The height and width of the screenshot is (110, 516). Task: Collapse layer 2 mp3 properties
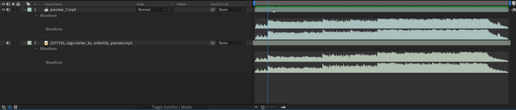(25, 43)
